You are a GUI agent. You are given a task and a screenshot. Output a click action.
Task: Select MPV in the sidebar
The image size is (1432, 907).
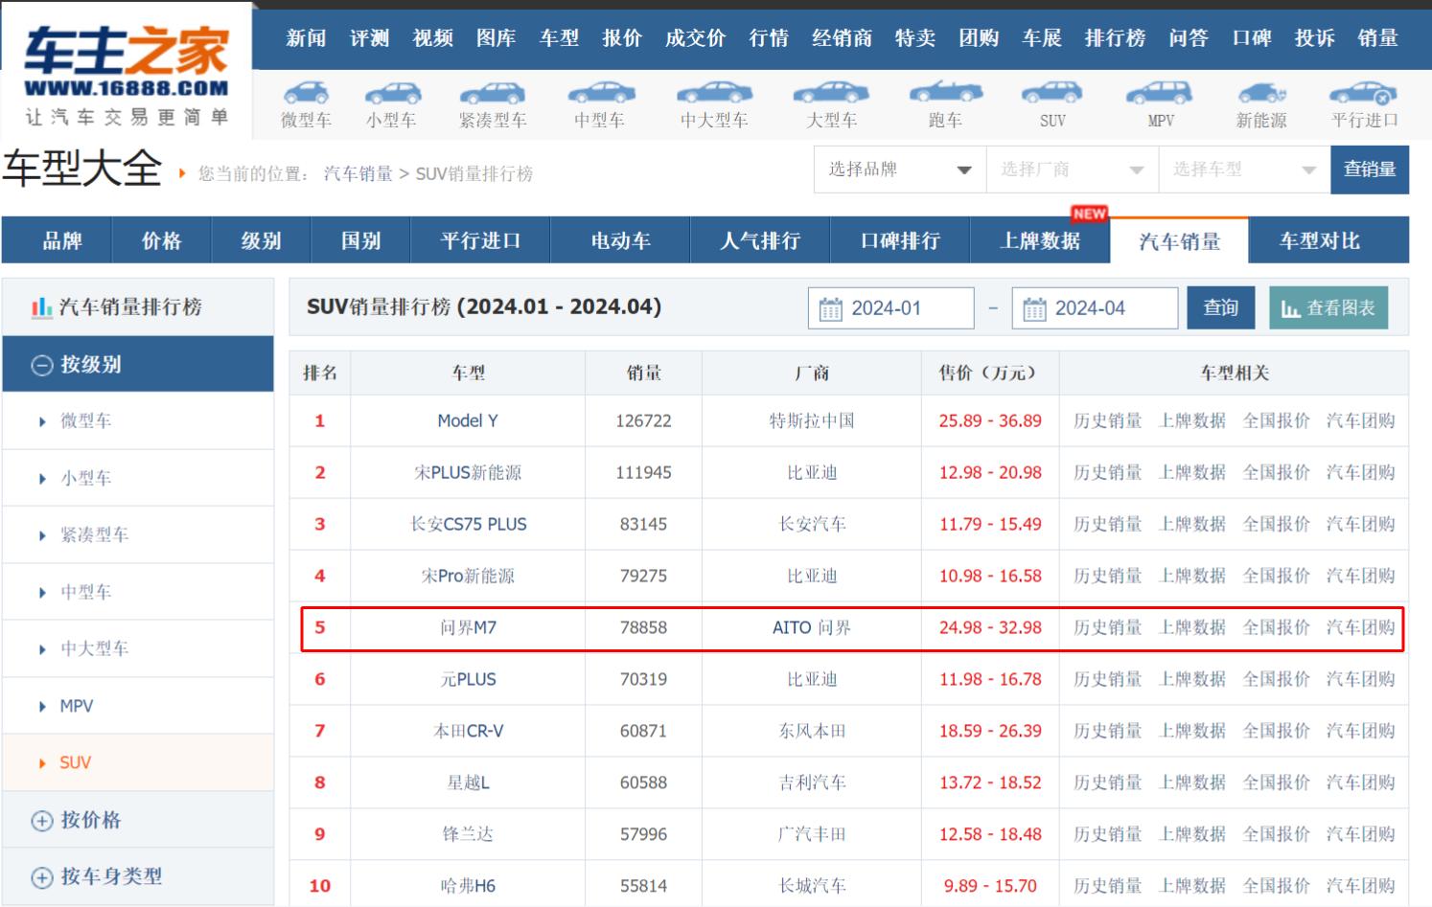[77, 706]
